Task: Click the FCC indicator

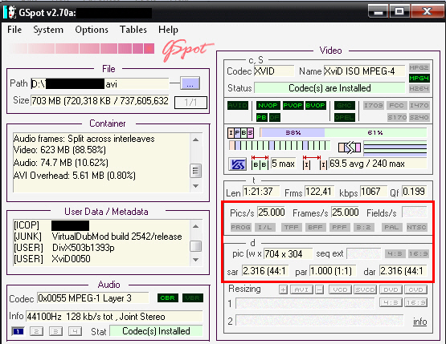Action: point(396,106)
